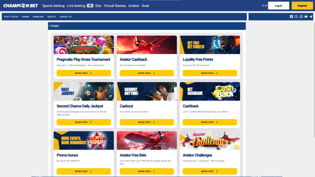Open the X (Twitter) social icon
Image resolution: width=315 pixels, height=177 pixels.
tap(296, 17)
